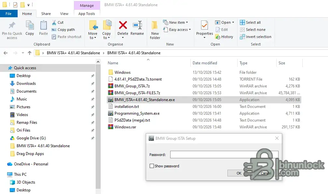Create a New folder

(155, 30)
